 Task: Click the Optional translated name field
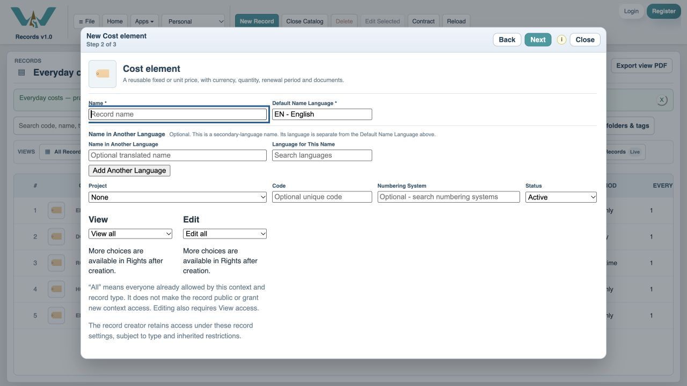(x=178, y=155)
